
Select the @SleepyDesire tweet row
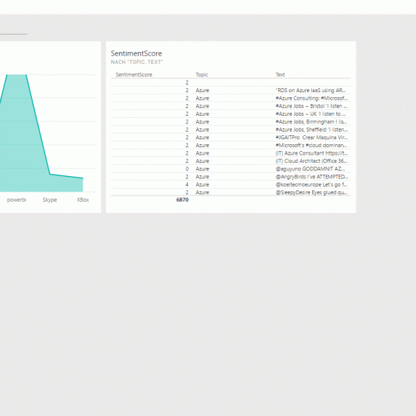[x=311, y=192]
